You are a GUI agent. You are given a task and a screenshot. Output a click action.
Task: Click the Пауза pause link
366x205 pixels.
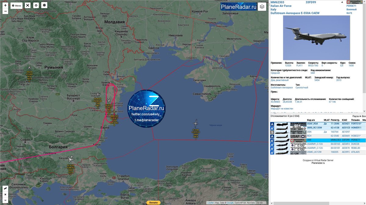pos(356,116)
